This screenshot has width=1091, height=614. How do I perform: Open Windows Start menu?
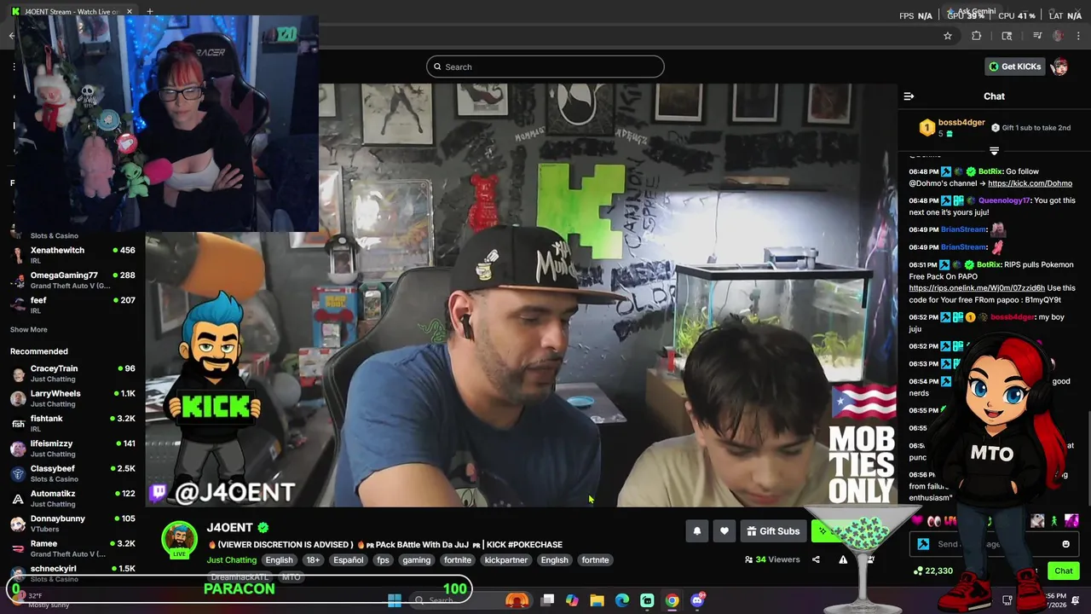tap(394, 600)
